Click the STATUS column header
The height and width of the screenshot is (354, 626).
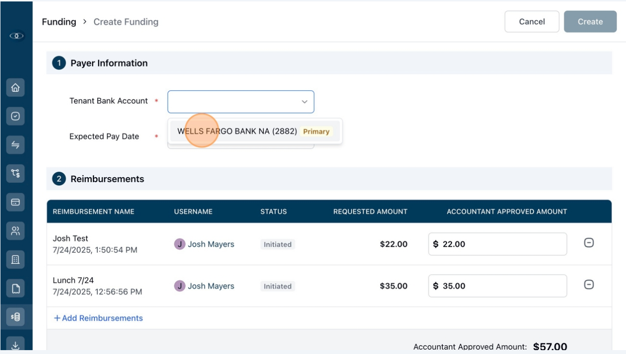point(274,212)
